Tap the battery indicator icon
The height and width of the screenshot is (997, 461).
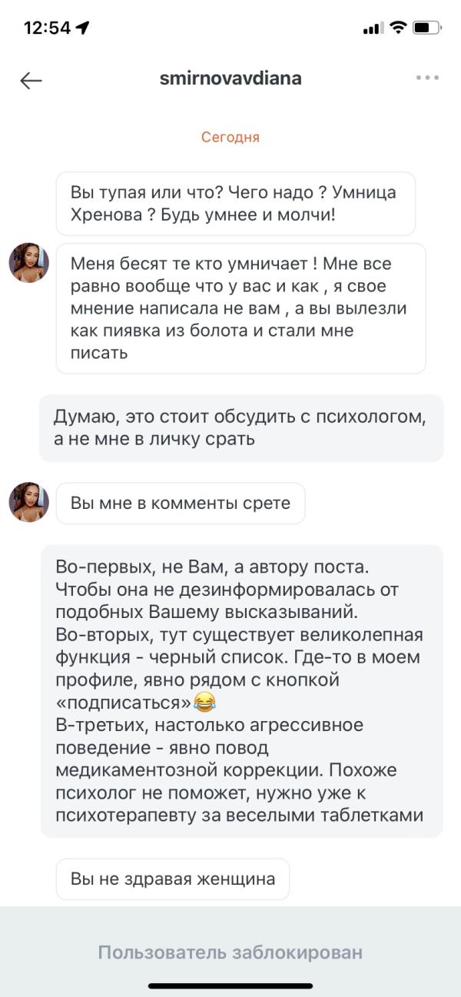coord(425,28)
